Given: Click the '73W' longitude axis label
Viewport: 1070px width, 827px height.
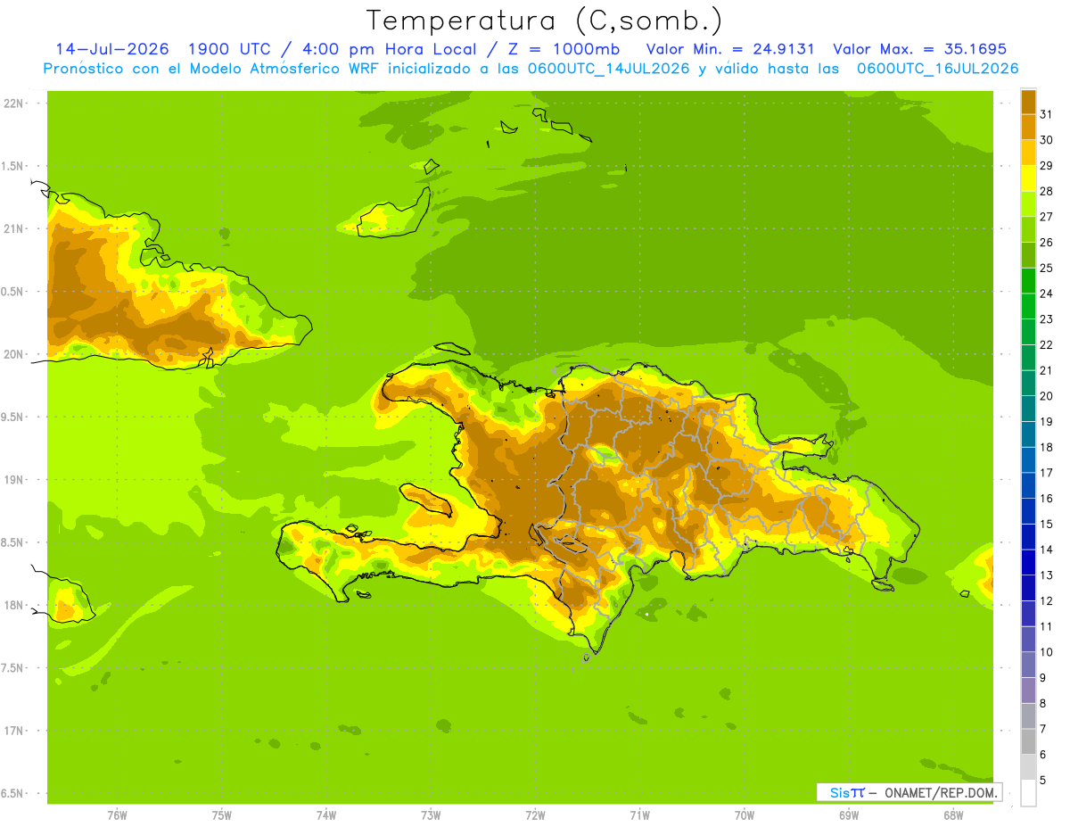Looking at the screenshot, I should coord(431,815).
